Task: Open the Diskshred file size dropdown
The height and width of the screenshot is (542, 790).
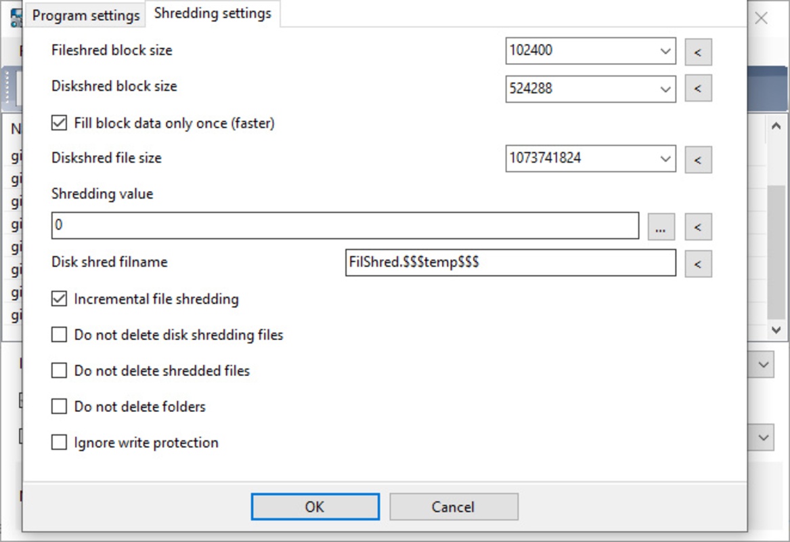Action: pyautogui.click(x=665, y=159)
